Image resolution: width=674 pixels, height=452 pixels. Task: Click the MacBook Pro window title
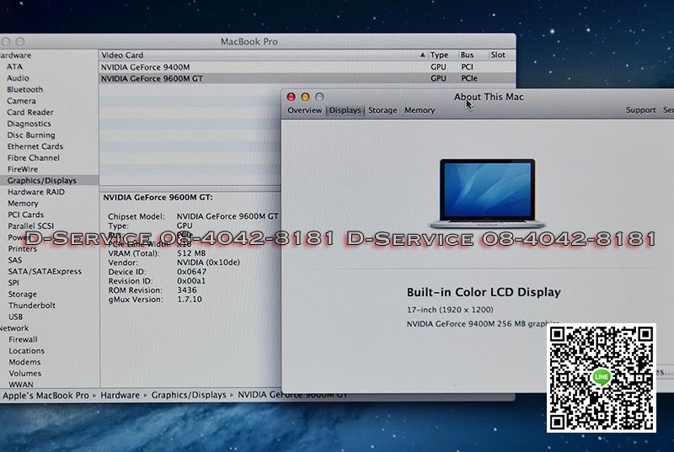[x=249, y=41]
